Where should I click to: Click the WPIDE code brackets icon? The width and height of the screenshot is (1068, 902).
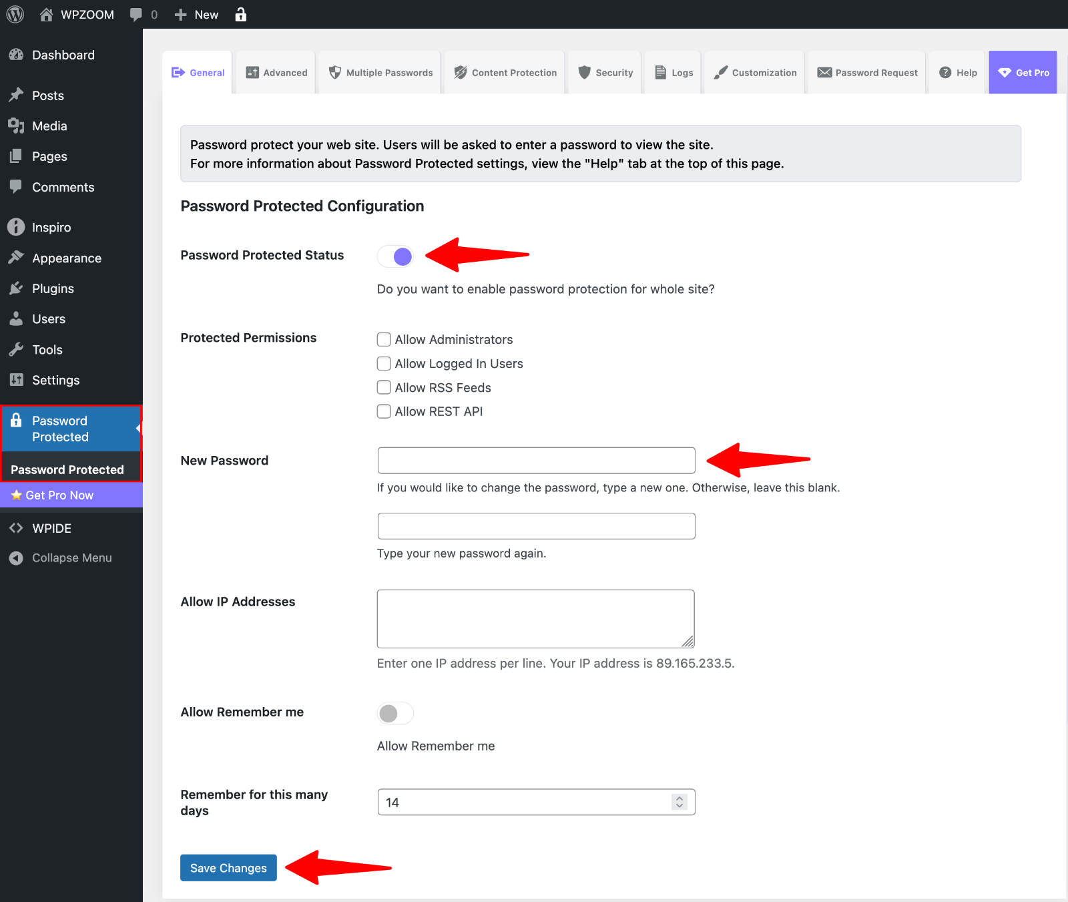pyautogui.click(x=17, y=528)
